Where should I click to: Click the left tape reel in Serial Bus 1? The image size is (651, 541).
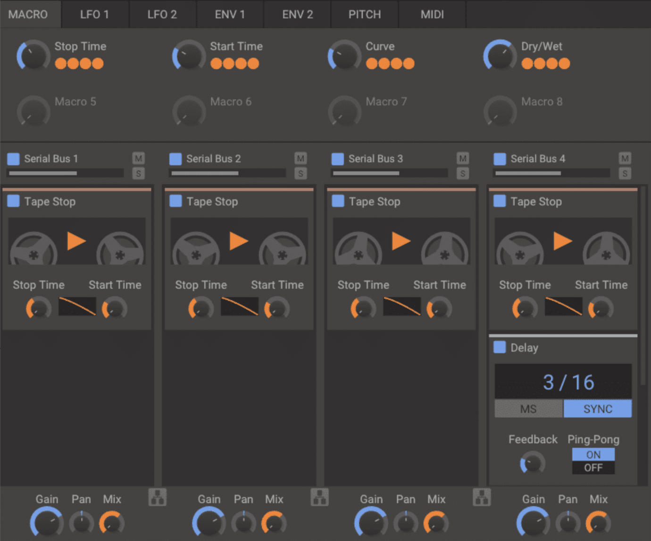pos(33,248)
